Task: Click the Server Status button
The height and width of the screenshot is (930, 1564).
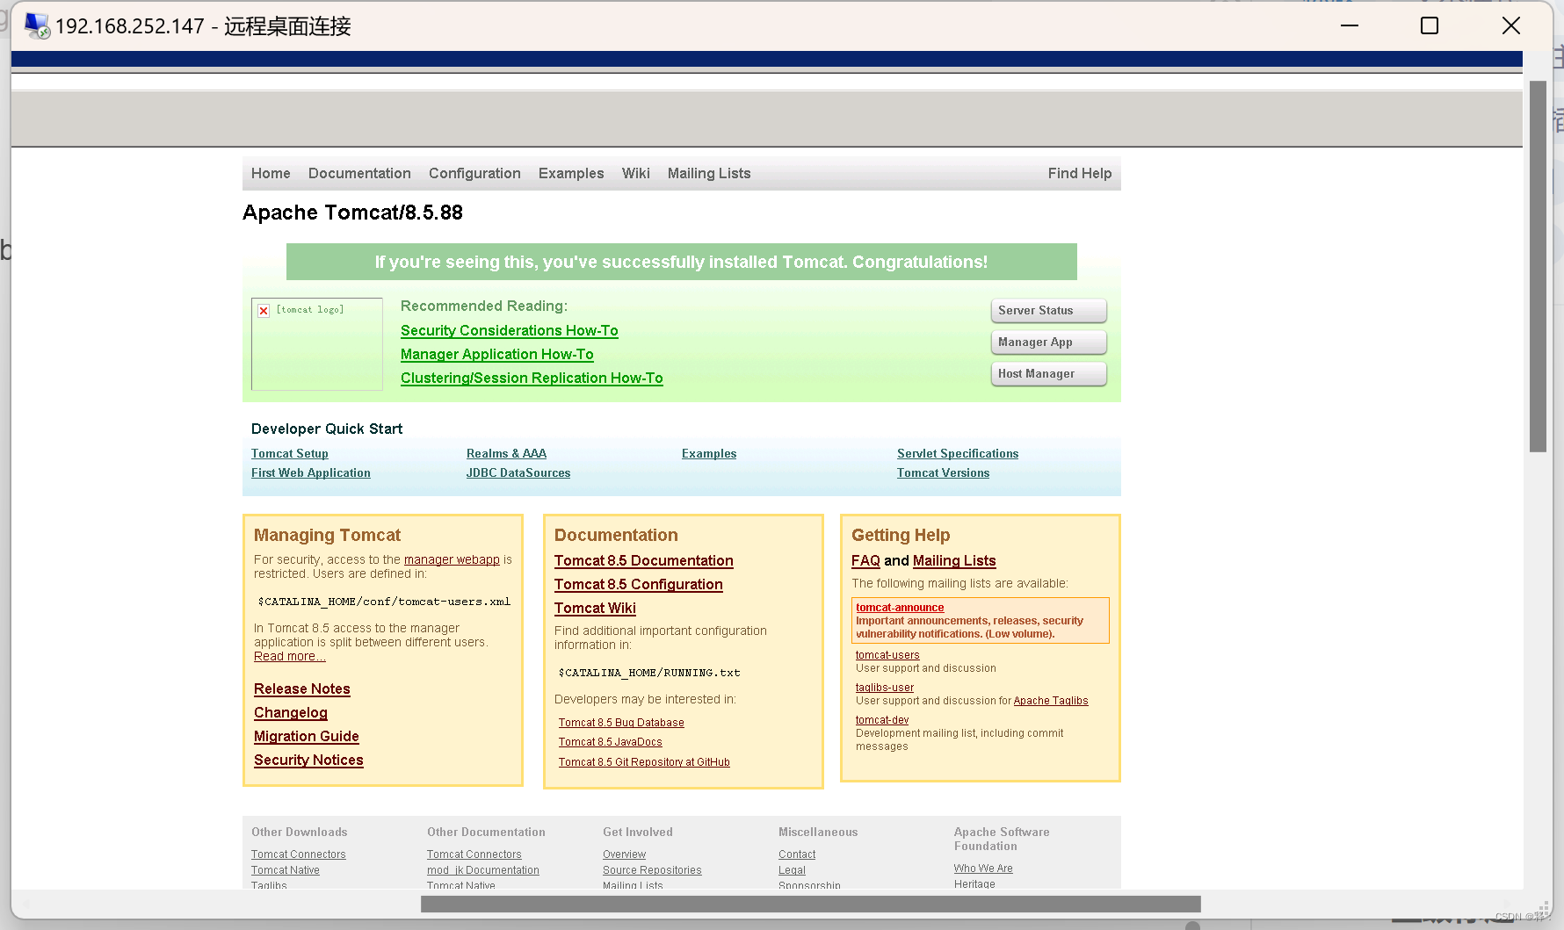Action: click(1049, 311)
